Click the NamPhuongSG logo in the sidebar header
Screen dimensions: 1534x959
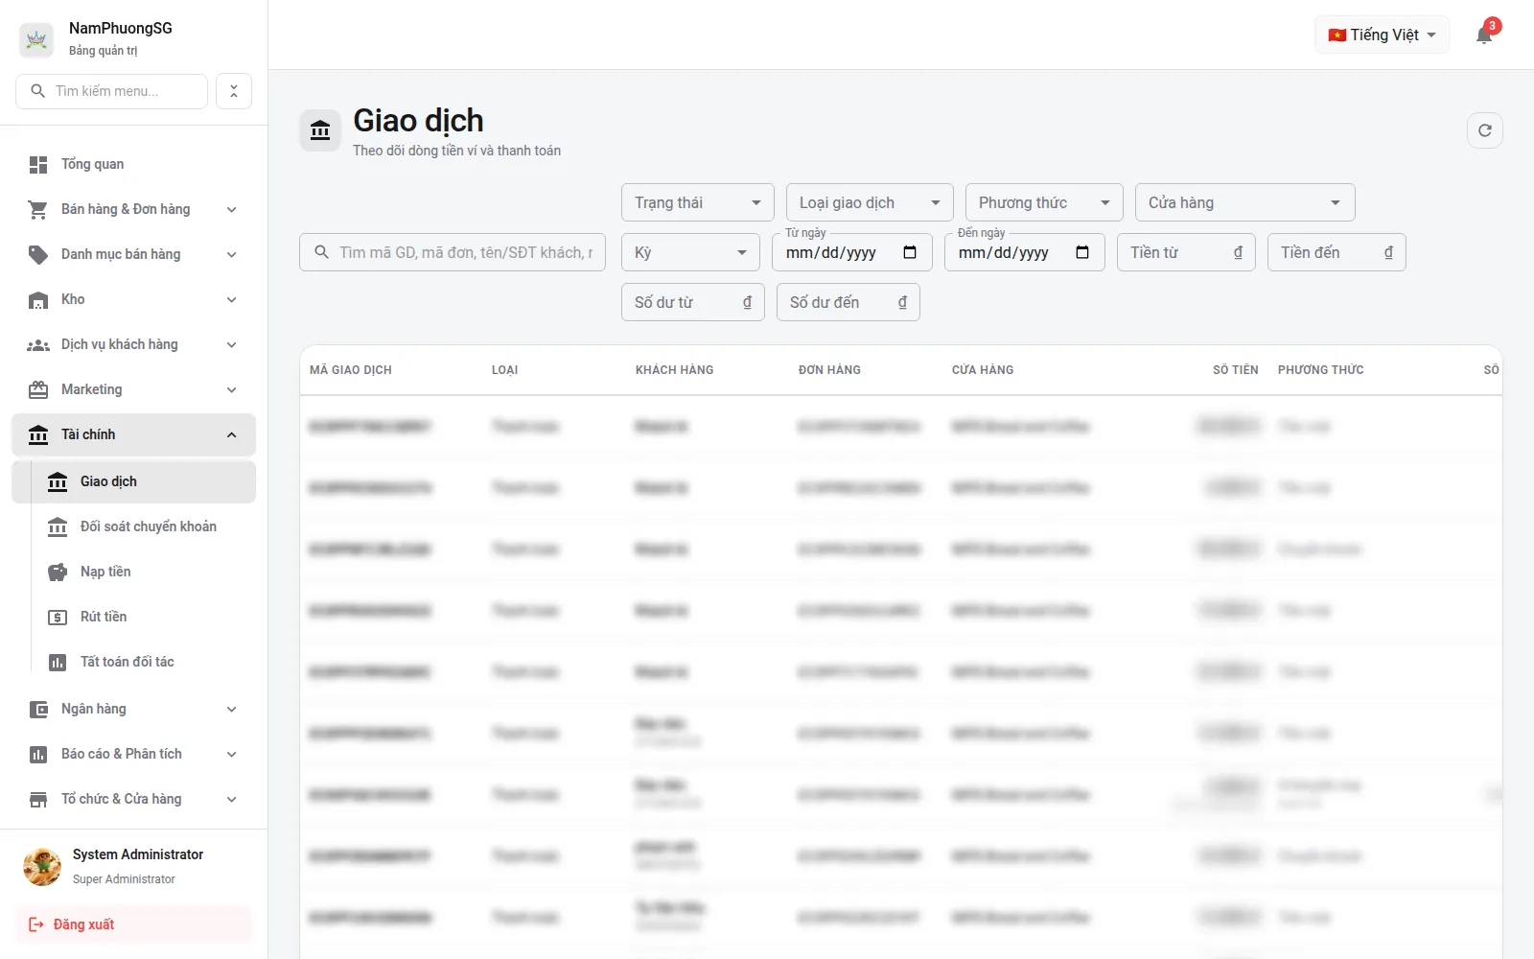(x=36, y=39)
